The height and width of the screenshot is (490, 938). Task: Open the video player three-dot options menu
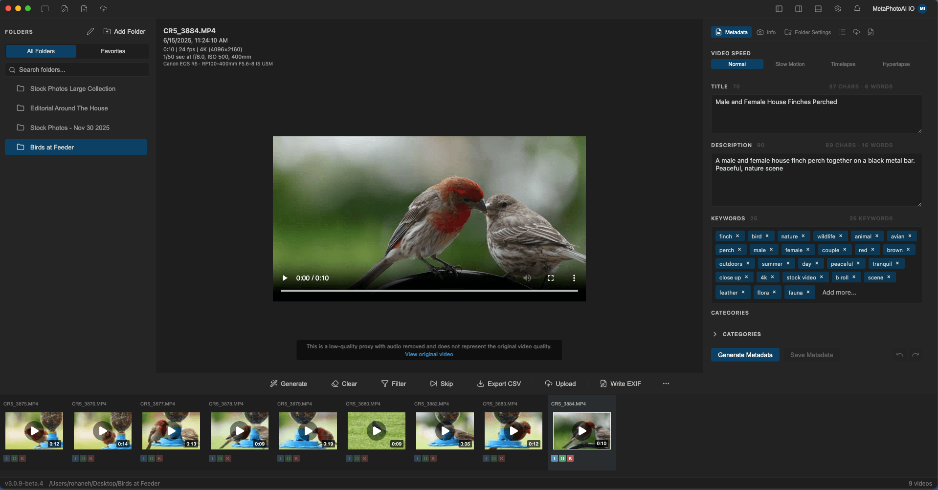(574, 278)
